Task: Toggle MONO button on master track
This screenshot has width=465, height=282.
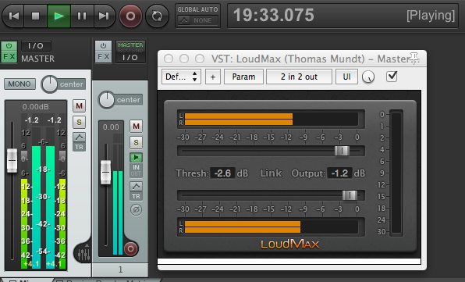Action: tap(20, 84)
